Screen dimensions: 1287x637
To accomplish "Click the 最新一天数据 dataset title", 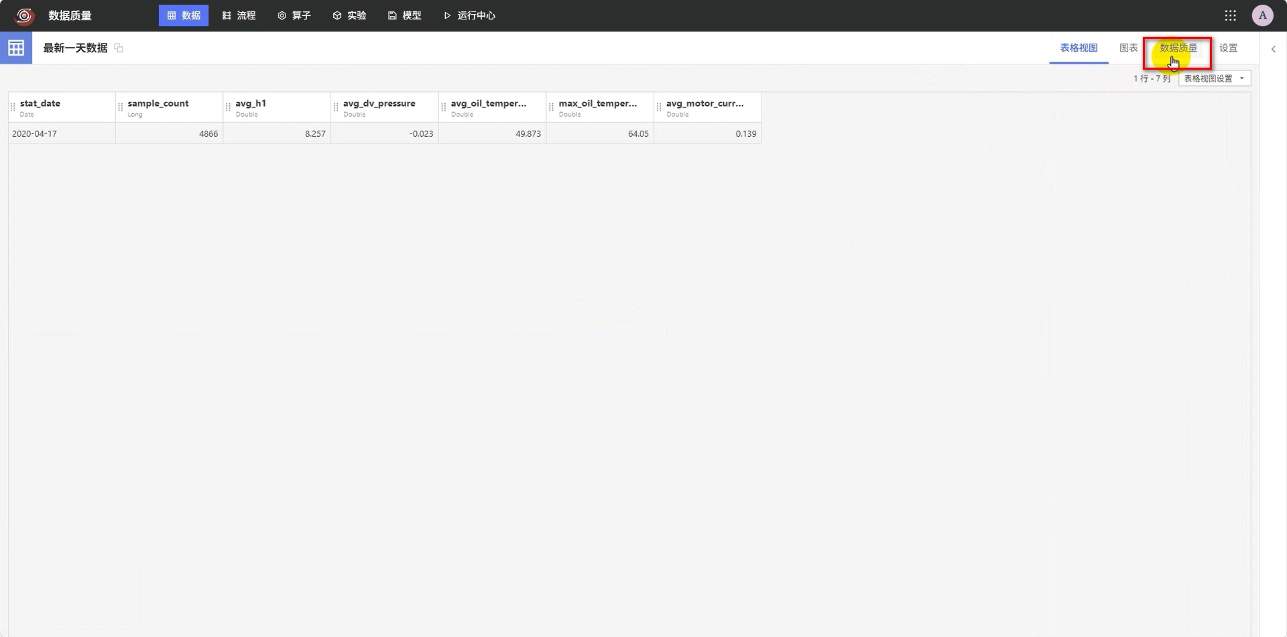I will coord(75,48).
